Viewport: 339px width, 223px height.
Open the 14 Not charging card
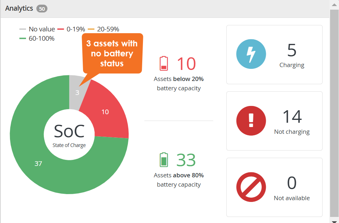point(274,121)
